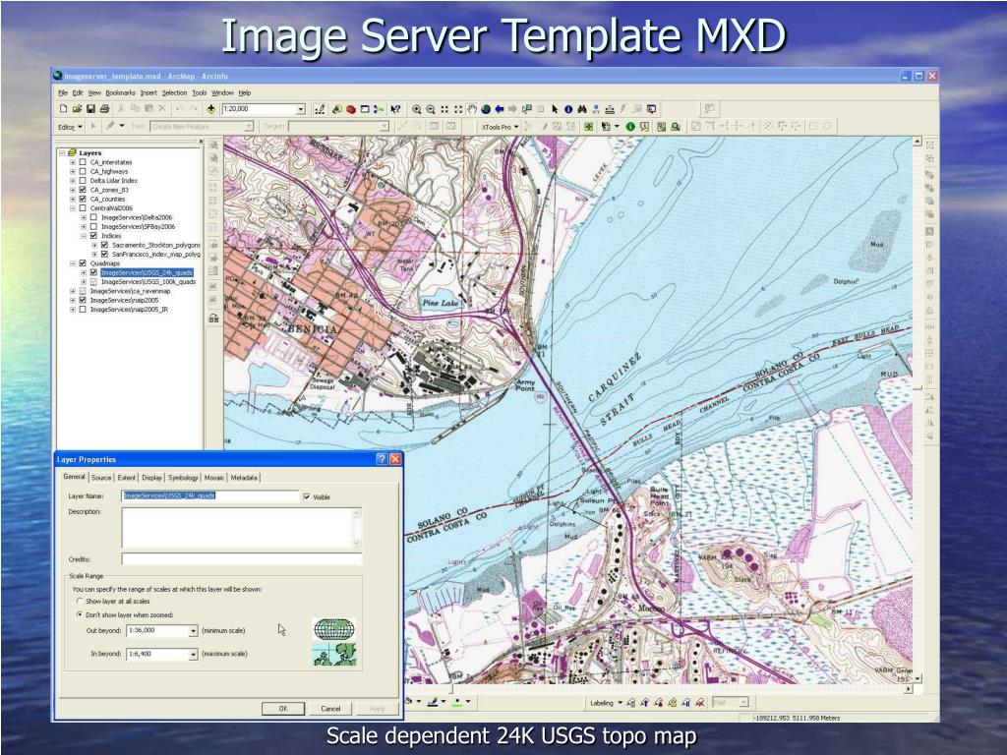Open the File menu
The image size is (1007, 755).
(63, 93)
